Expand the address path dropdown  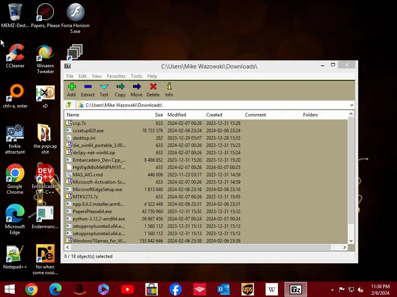coord(351,105)
